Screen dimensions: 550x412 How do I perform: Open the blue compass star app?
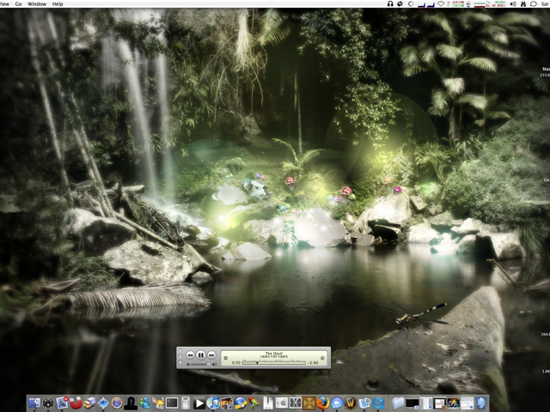point(103,403)
